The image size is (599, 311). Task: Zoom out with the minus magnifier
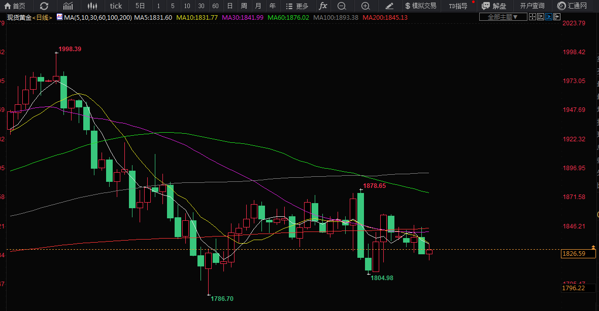pyautogui.click(x=342, y=6)
